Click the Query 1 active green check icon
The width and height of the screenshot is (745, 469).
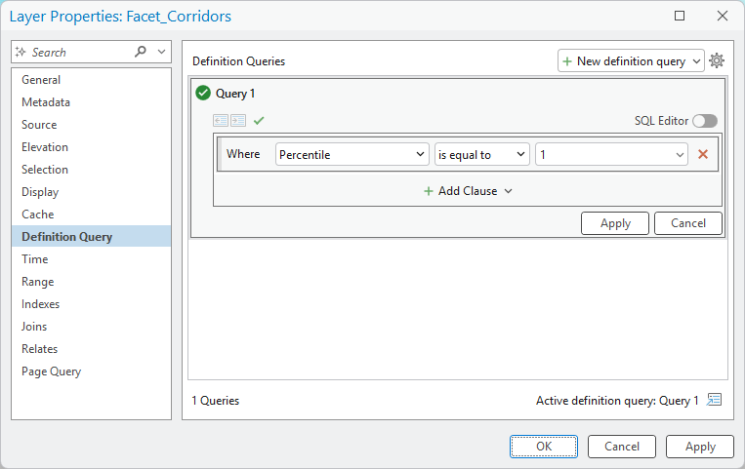pos(203,93)
